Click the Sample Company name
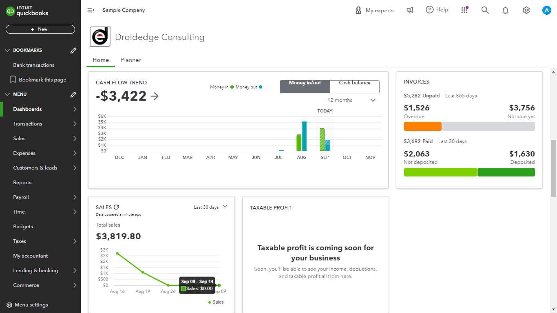This screenshot has width=557, height=313. click(x=124, y=10)
